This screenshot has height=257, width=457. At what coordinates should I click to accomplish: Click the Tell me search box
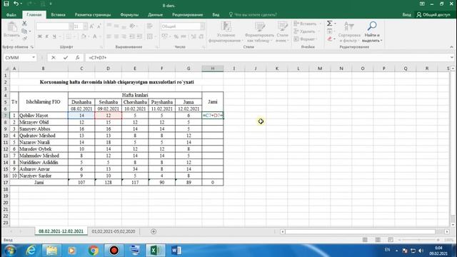(x=253, y=14)
